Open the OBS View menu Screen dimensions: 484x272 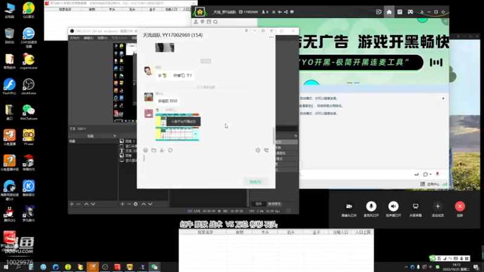[102, 38]
